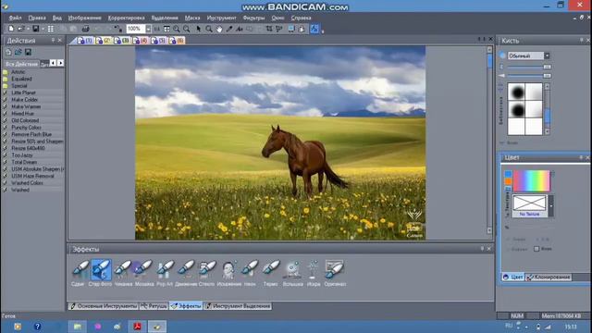The width and height of the screenshot is (592, 333).
Task: Open the Изображение menu
Action: 84,18
